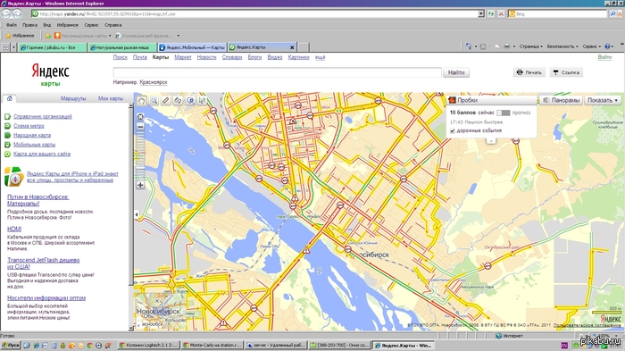Toggle the Панорамы layer button

point(562,100)
